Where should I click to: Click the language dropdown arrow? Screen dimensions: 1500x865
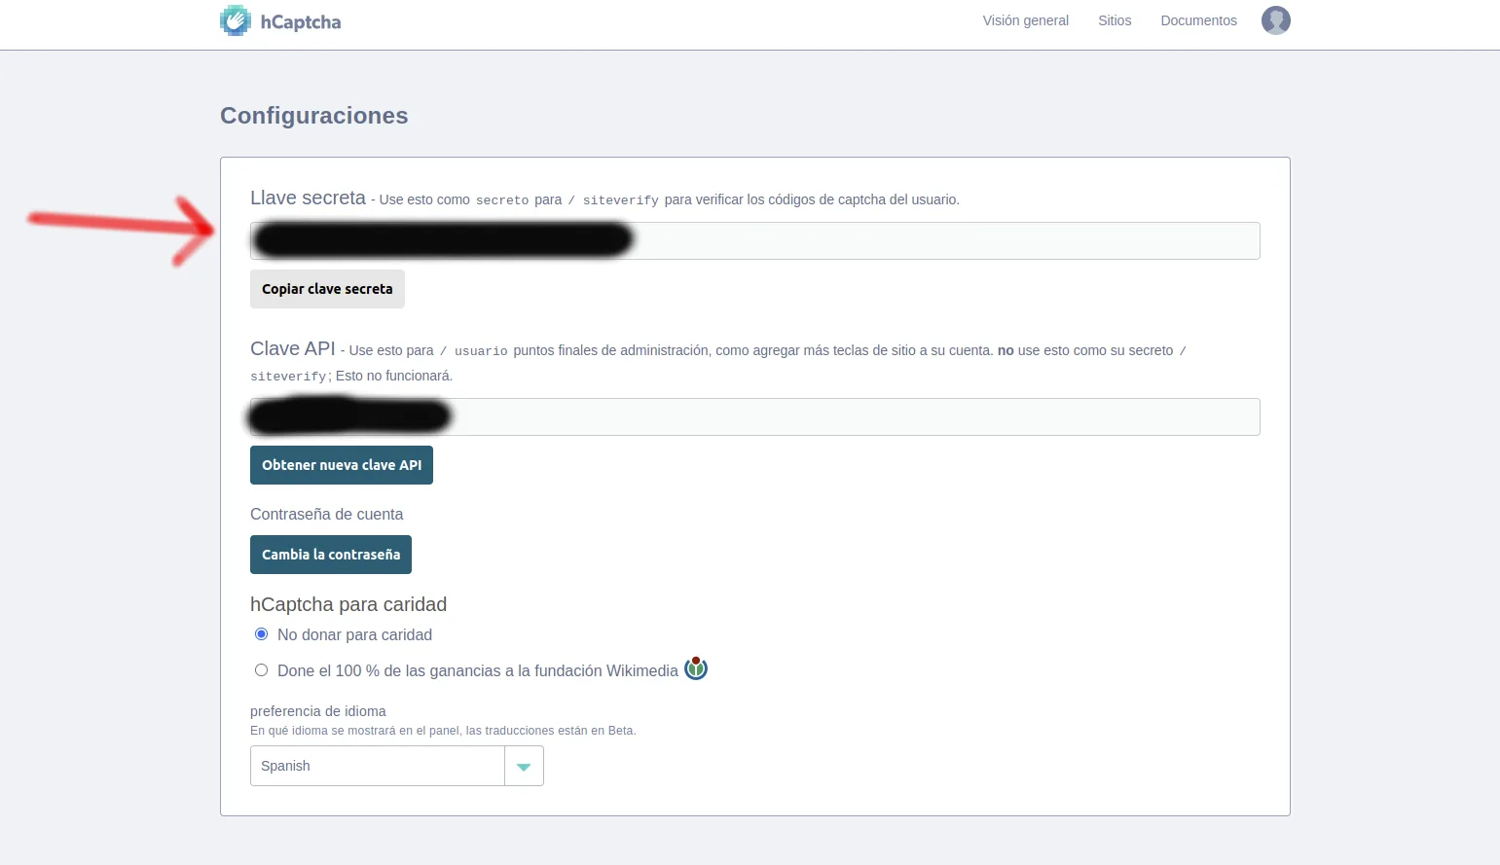pos(524,767)
